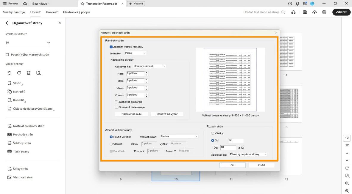Open Elektronický podpis menu
This screenshot has width=352, height=194.
click(77, 12)
